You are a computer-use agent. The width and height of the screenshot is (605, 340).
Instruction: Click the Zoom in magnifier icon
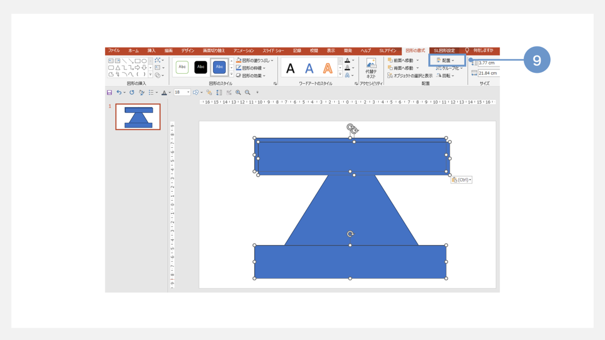[x=238, y=93]
